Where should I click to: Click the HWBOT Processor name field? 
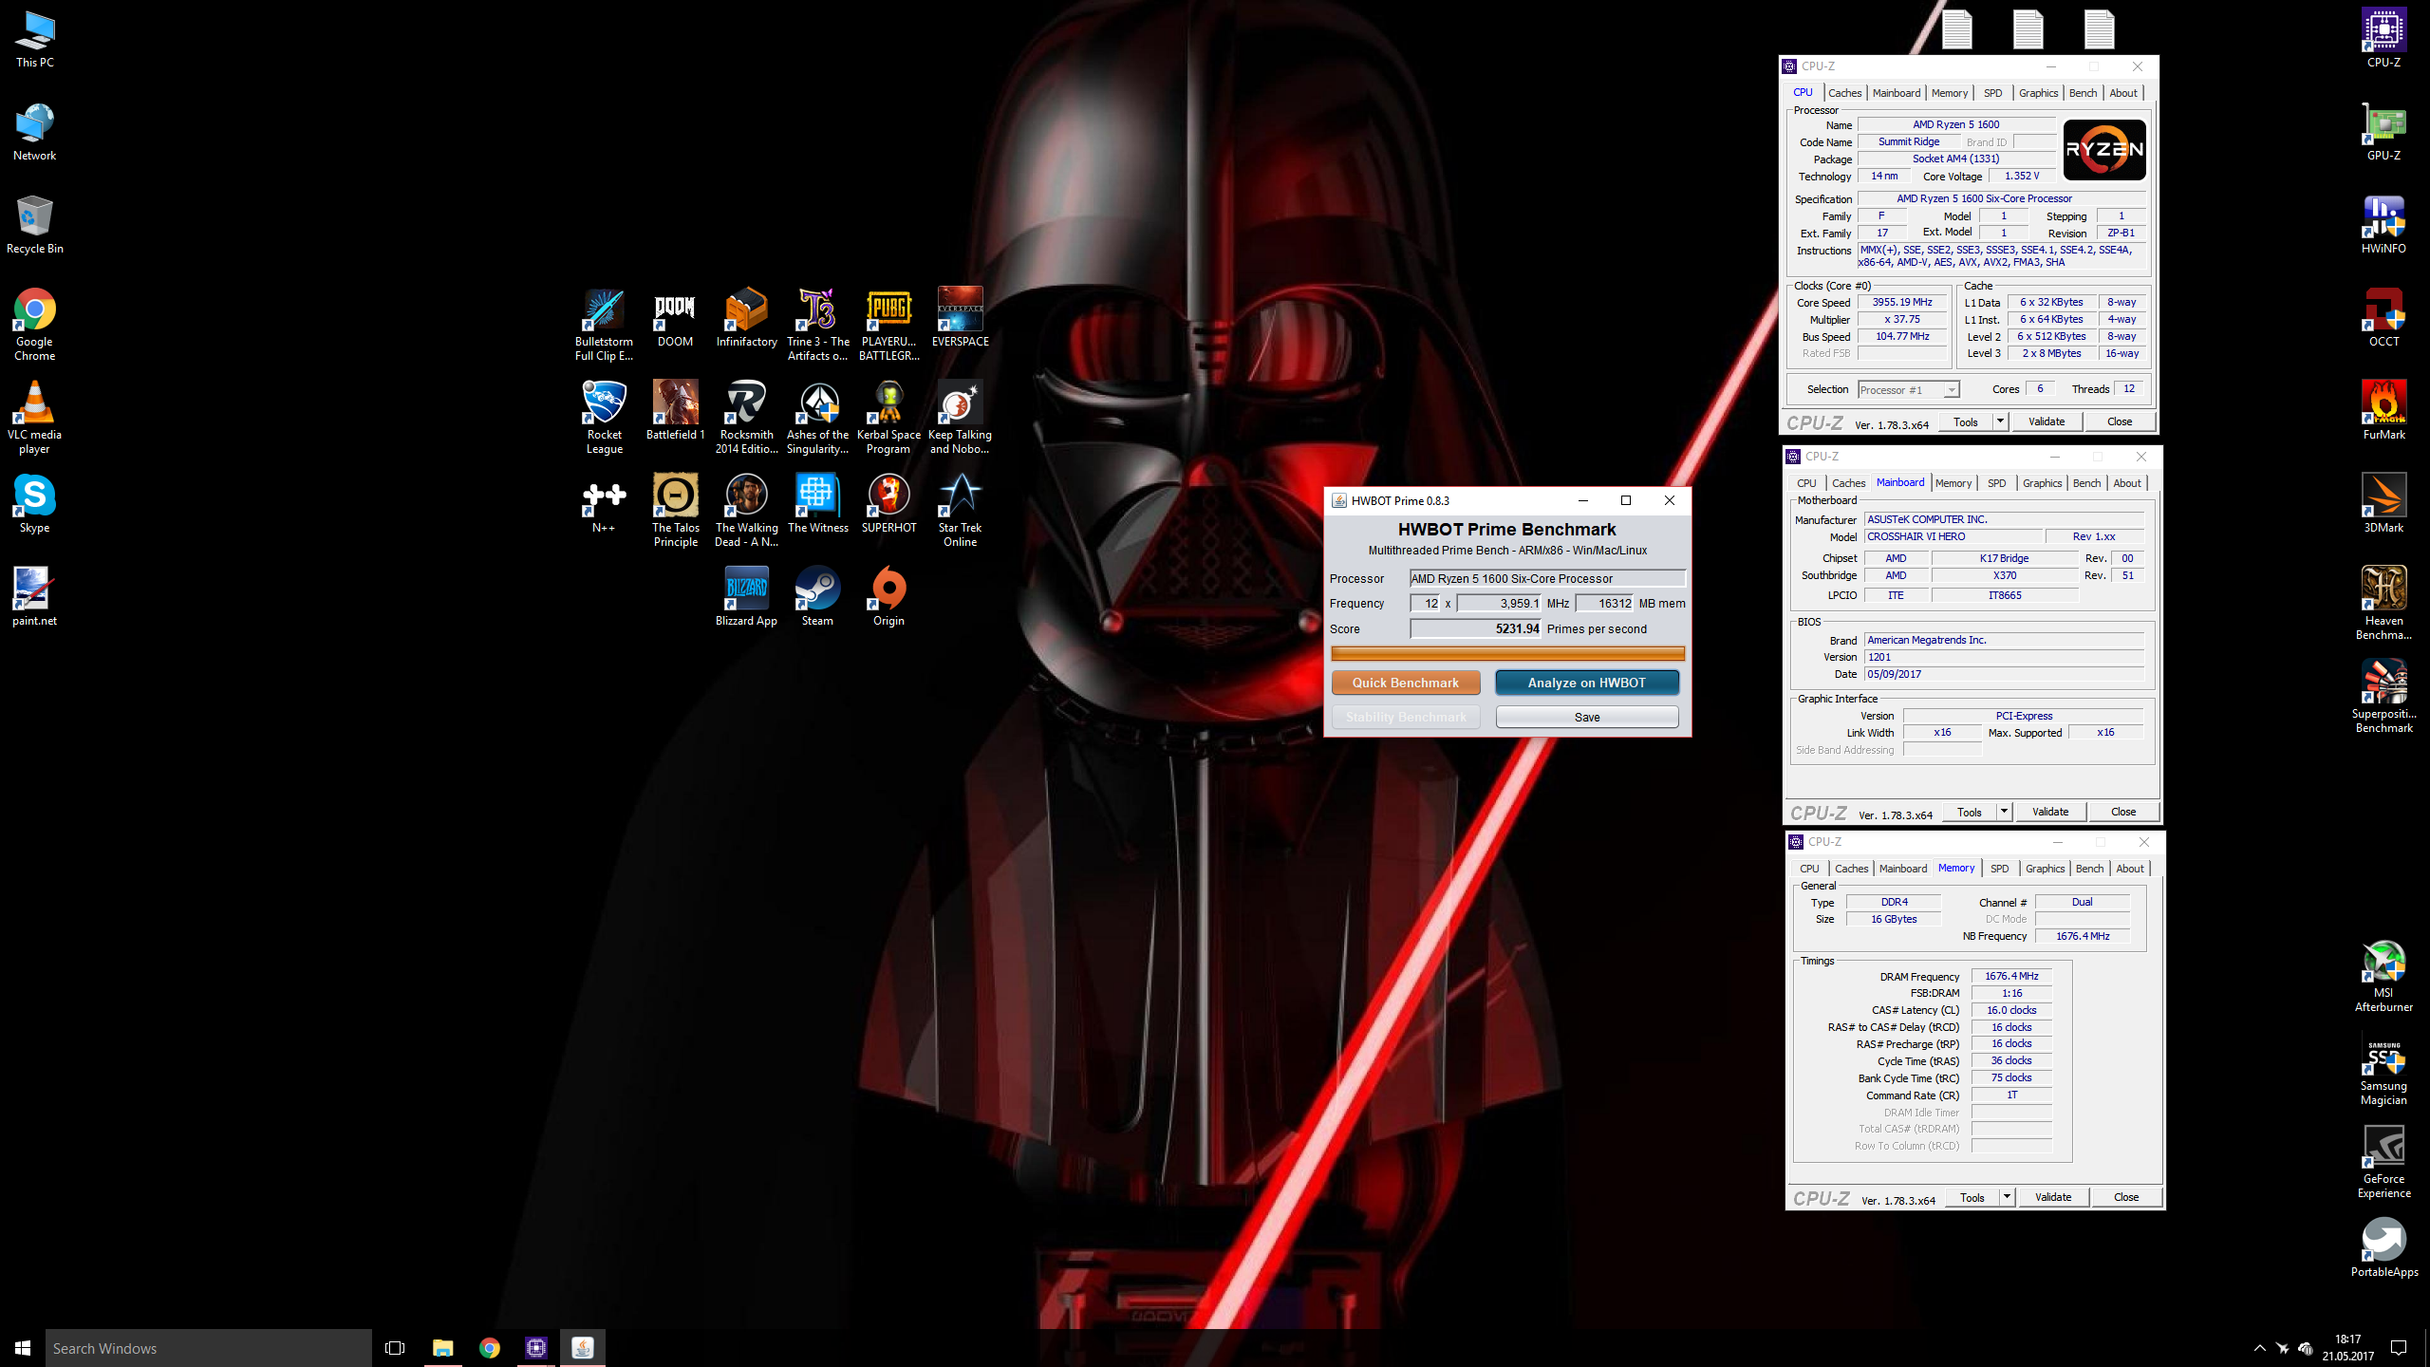[x=1547, y=578]
